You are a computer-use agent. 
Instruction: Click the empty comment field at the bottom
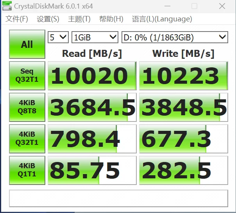(x=118, y=198)
